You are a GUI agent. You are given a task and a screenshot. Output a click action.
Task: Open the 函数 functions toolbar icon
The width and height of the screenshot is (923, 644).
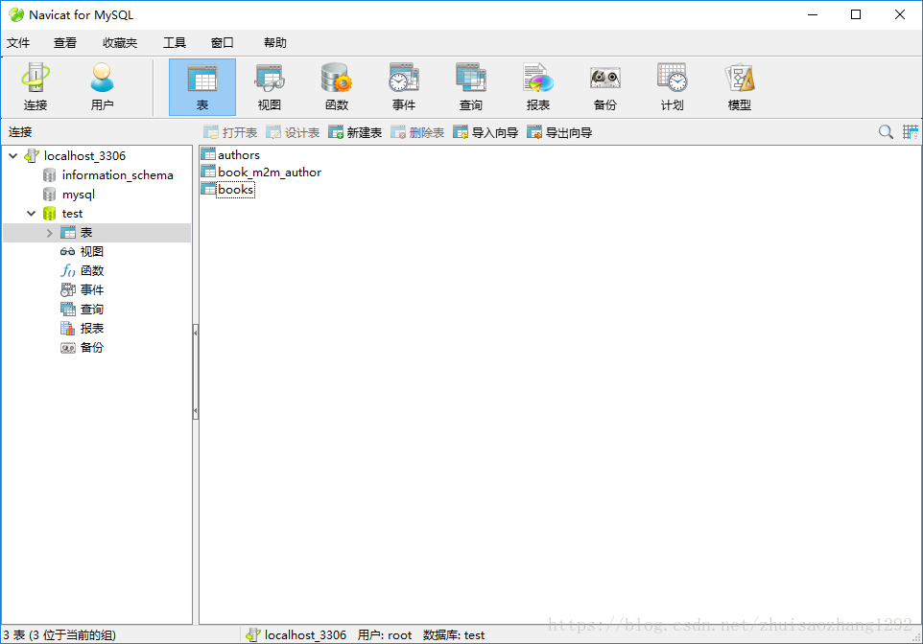(x=337, y=86)
